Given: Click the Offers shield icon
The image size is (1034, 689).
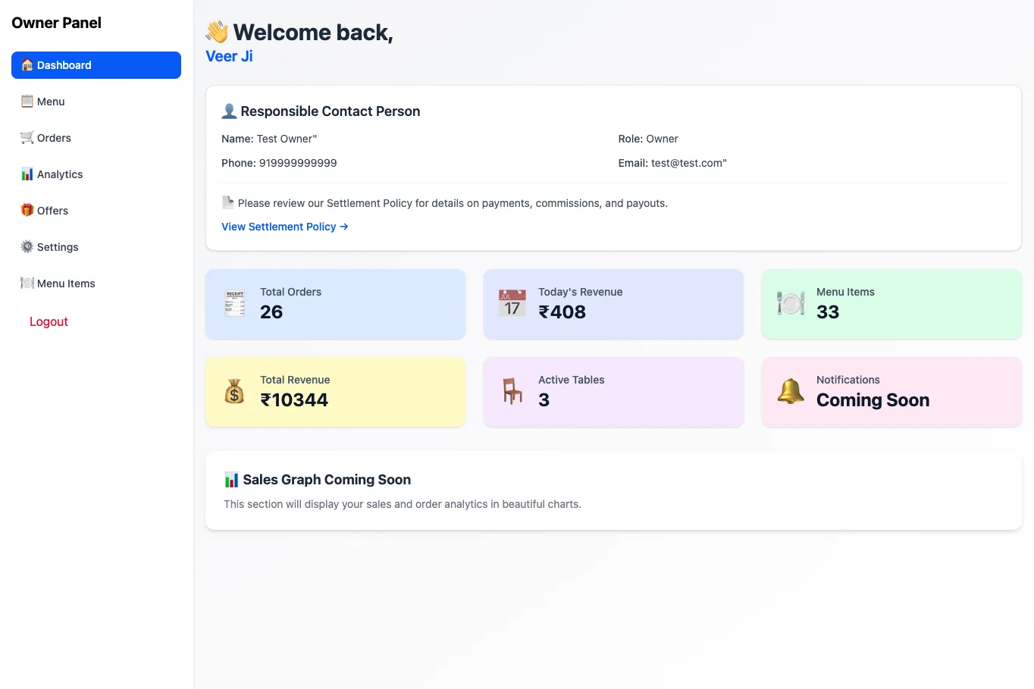Looking at the screenshot, I should pyautogui.click(x=27, y=210).
